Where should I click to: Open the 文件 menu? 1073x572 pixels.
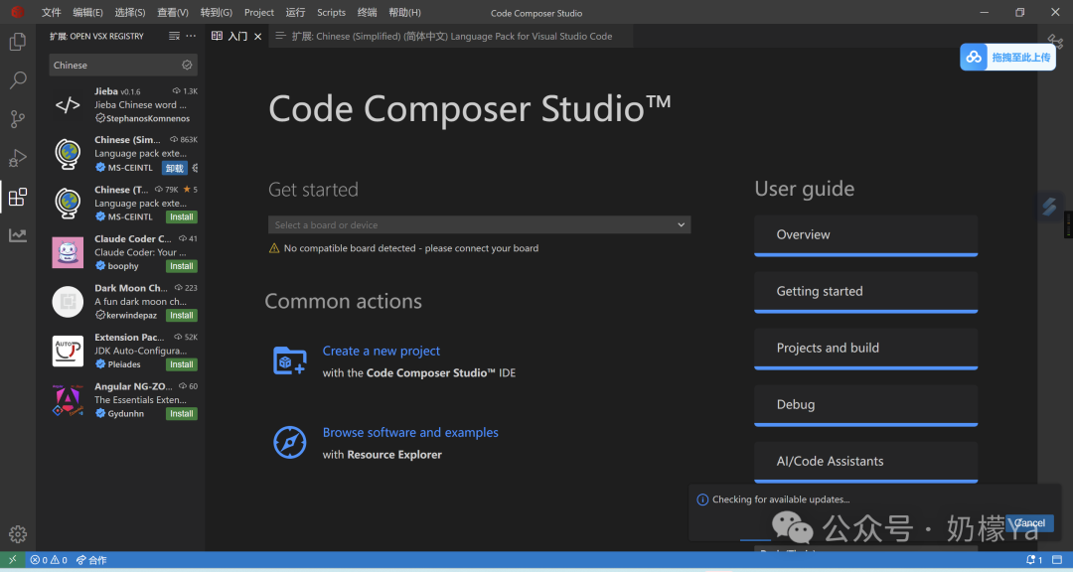(52, 12)
